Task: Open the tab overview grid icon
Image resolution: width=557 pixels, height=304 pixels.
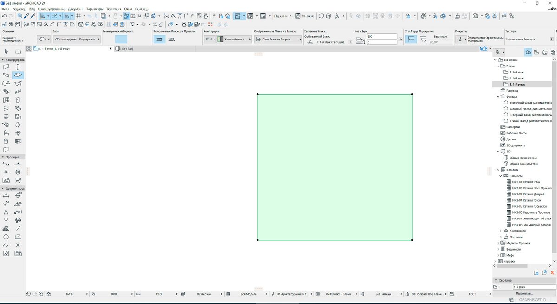Action: coord(29,48)
